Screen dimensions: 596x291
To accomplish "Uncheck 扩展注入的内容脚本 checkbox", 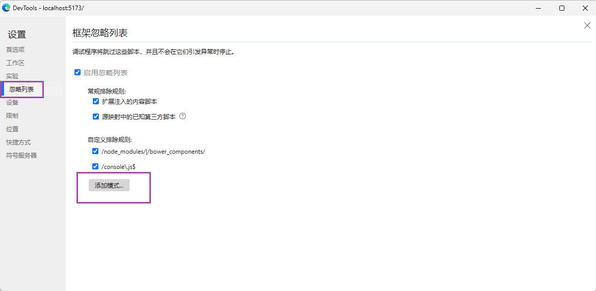I will [95, 101].
